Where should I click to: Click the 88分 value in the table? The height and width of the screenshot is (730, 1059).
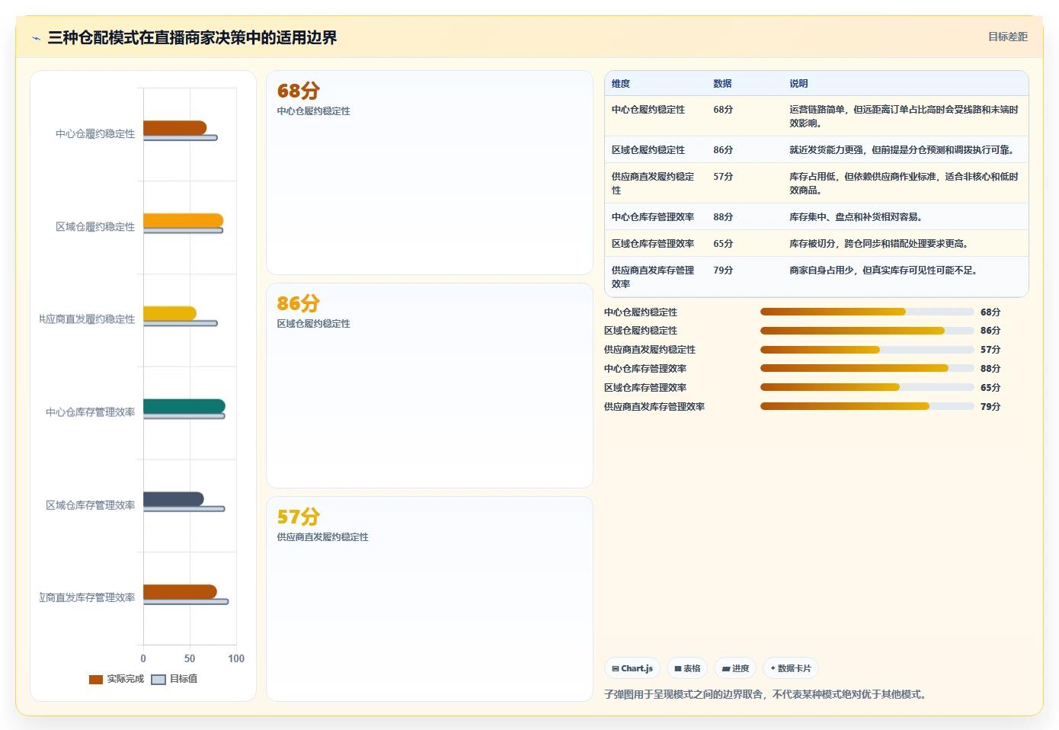tap(723, 217)
